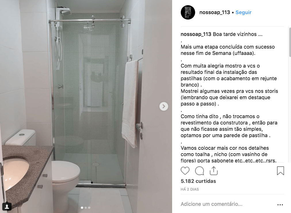Image resolution: width=291 pixels, height=213 pixels.
Task: Show tagged people icon on the photo
Action: (7, 206)
